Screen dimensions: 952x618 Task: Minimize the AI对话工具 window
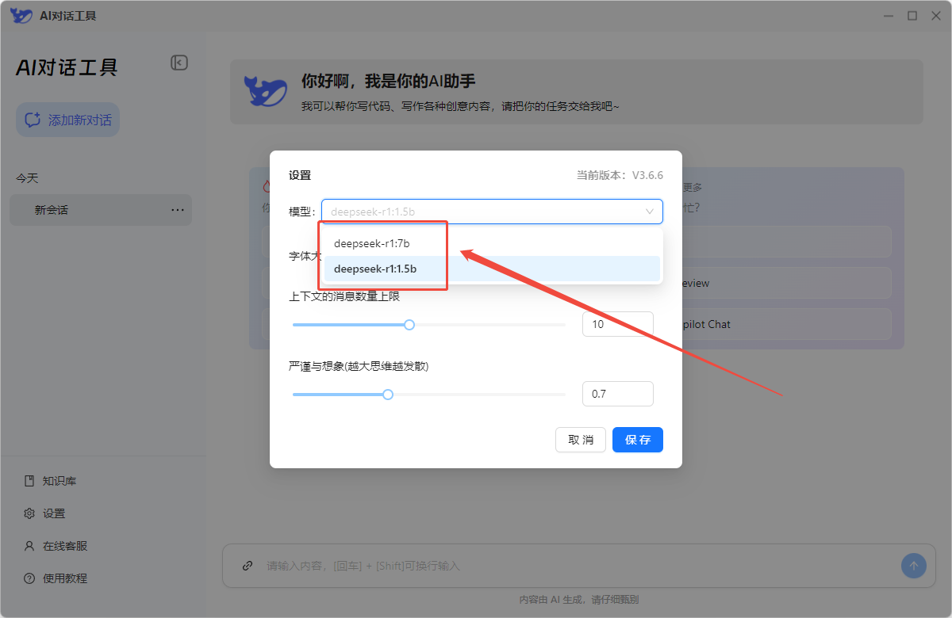pos(888,15)
